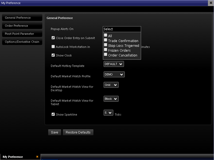Enable AutoLock Workstation checkbox
Screen dimensions: 214x160
(x=53, y=47)
